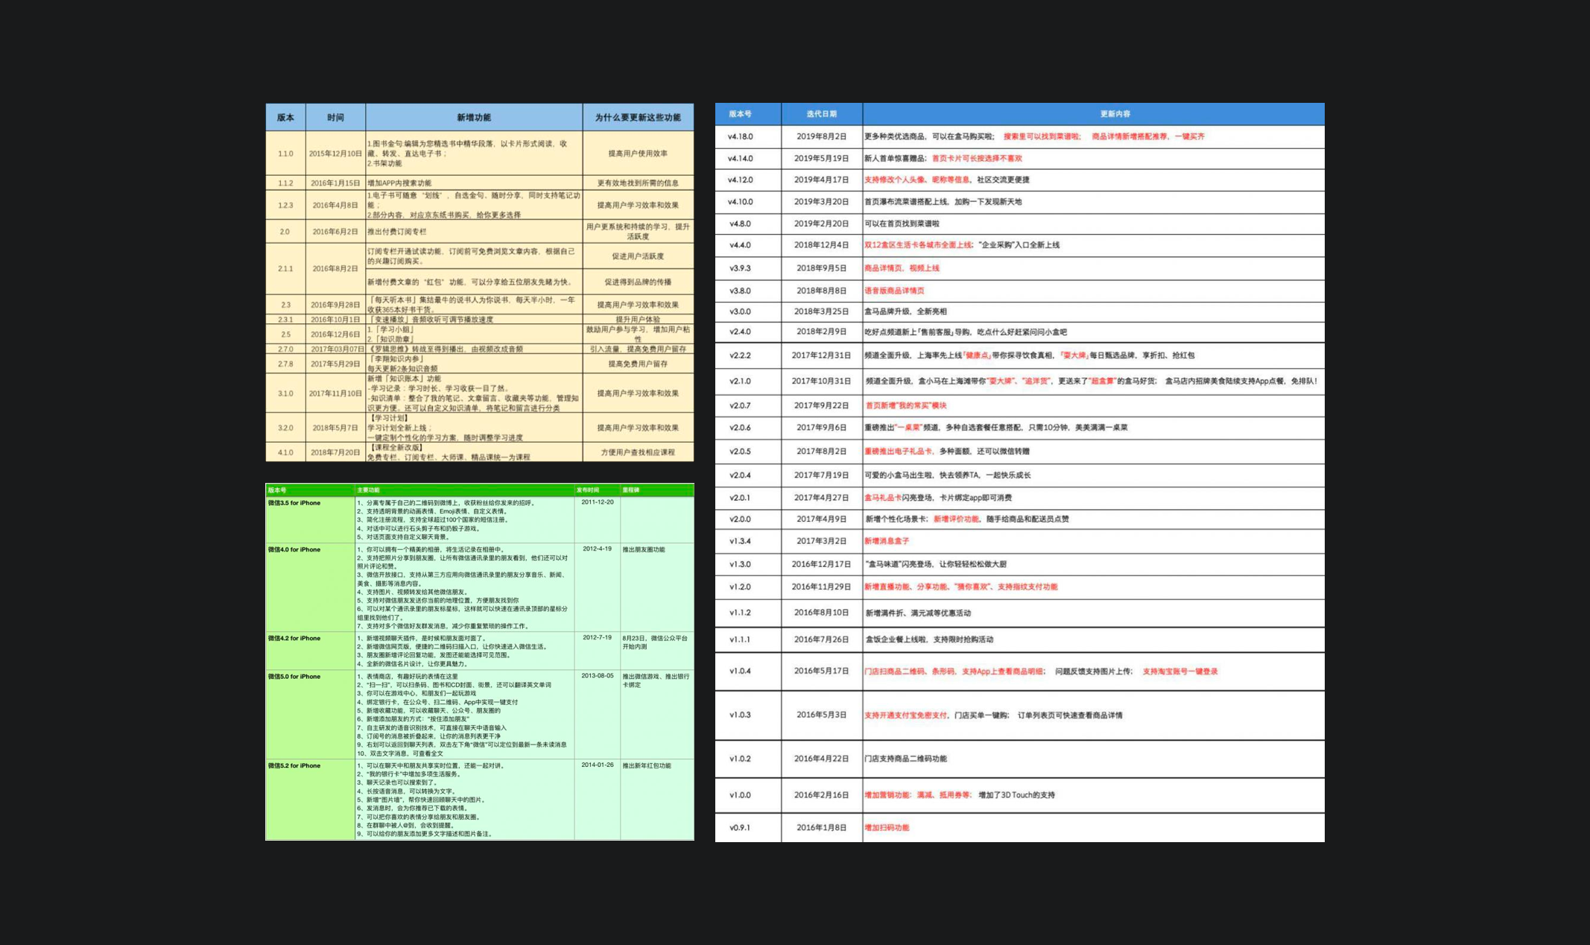Click the '提升用户体验' cell
The width and height of the screenshot is (1590, 945).
[638, 320]
